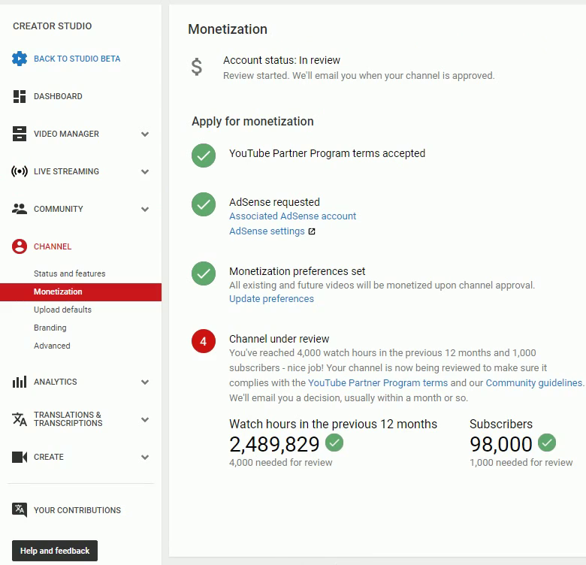Click the green check next to subscribers count

pyautogui.click(x=547, y=443)
